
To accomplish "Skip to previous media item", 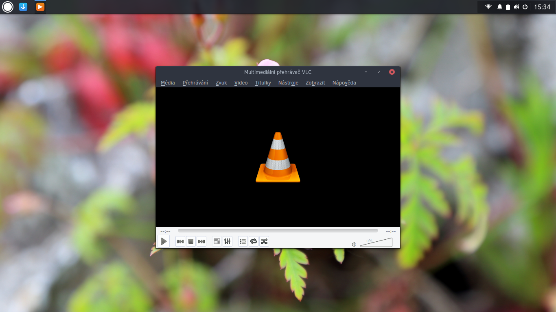I will click(x=180, y=241).
